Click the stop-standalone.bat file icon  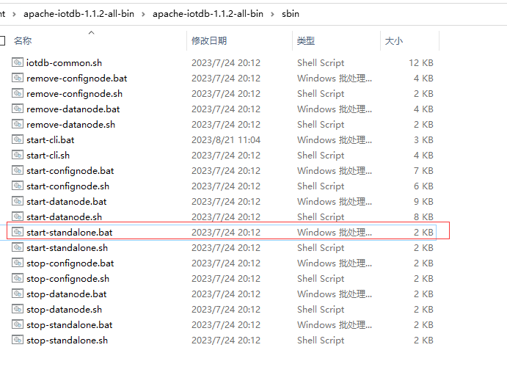pos(18,324)
